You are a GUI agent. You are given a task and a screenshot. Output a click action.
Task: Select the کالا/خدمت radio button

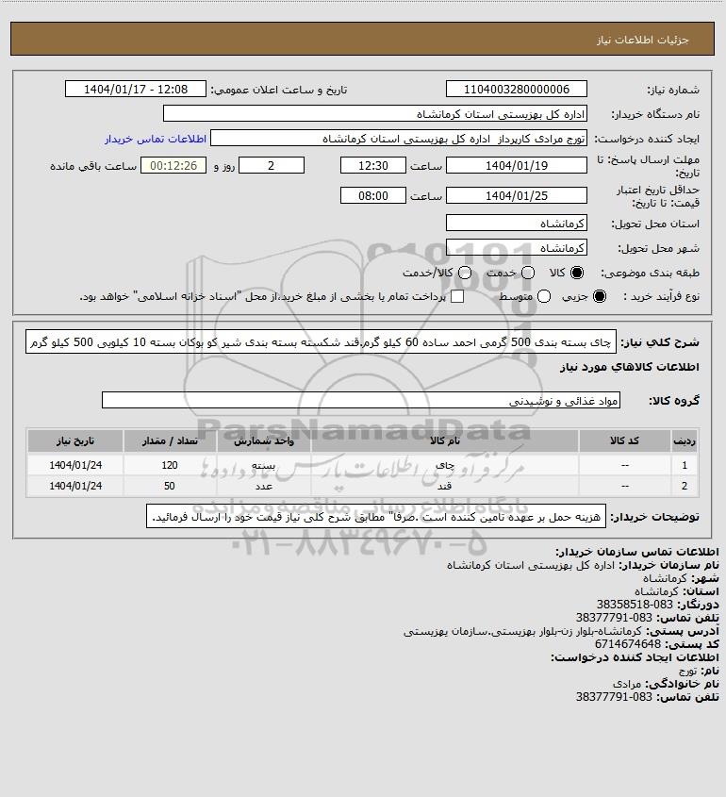pyautogui.click(x=464, y=273)
